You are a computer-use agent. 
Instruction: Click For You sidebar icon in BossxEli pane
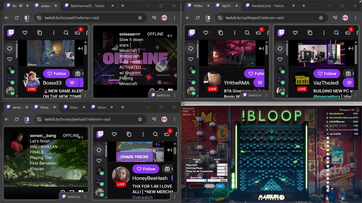[x=10, y=48]
